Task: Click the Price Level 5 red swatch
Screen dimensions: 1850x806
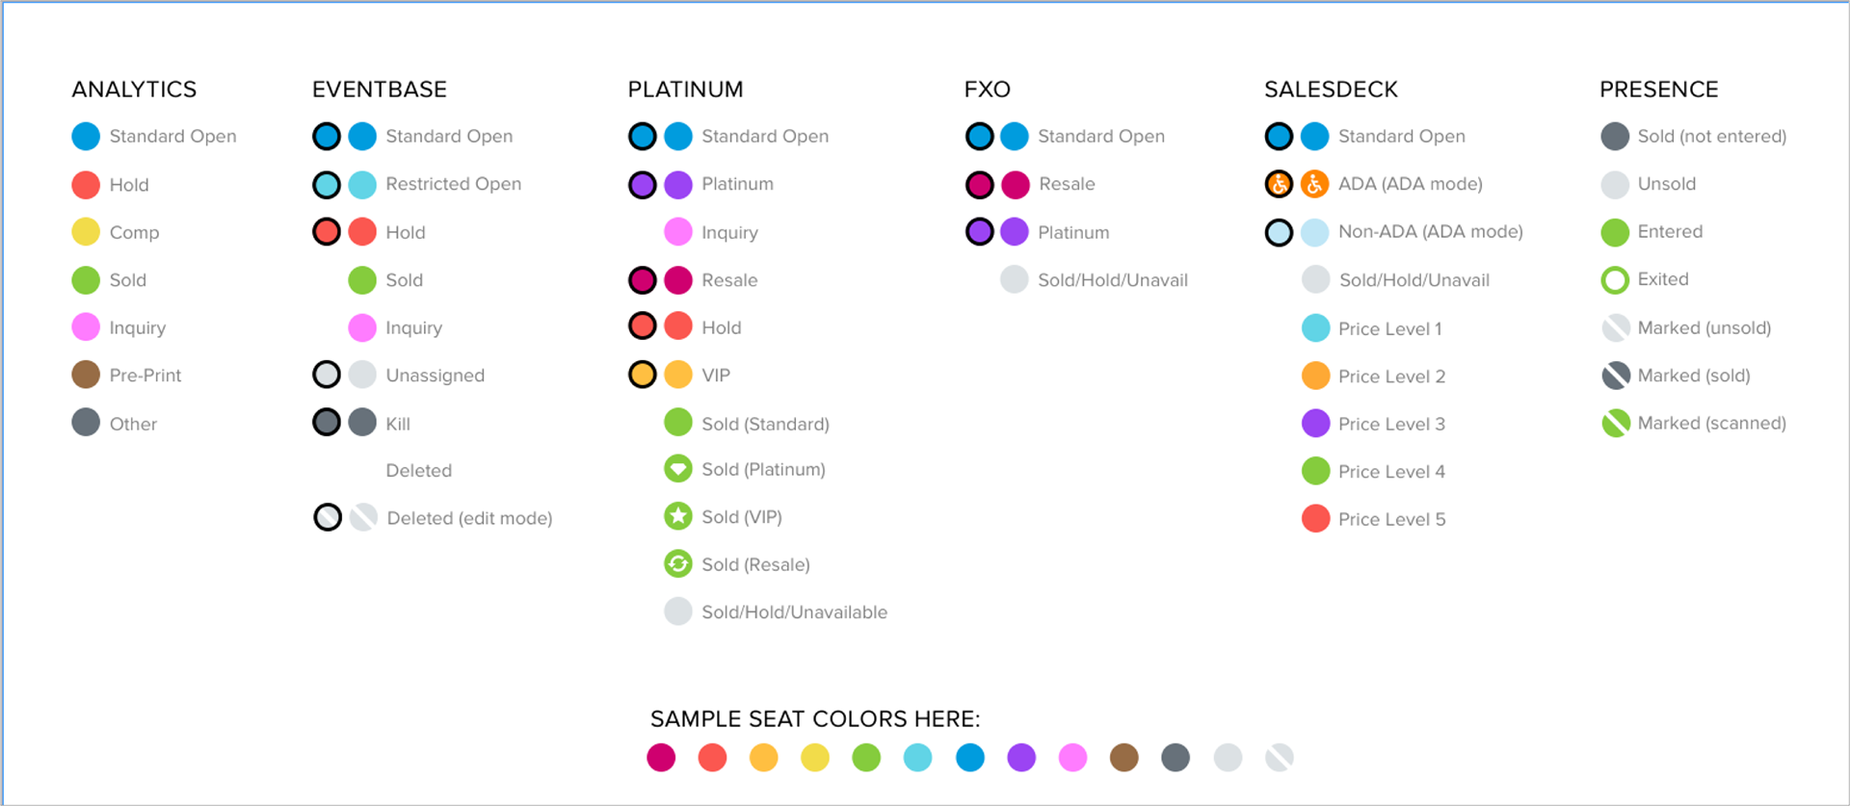Action: click(1315, 519)
